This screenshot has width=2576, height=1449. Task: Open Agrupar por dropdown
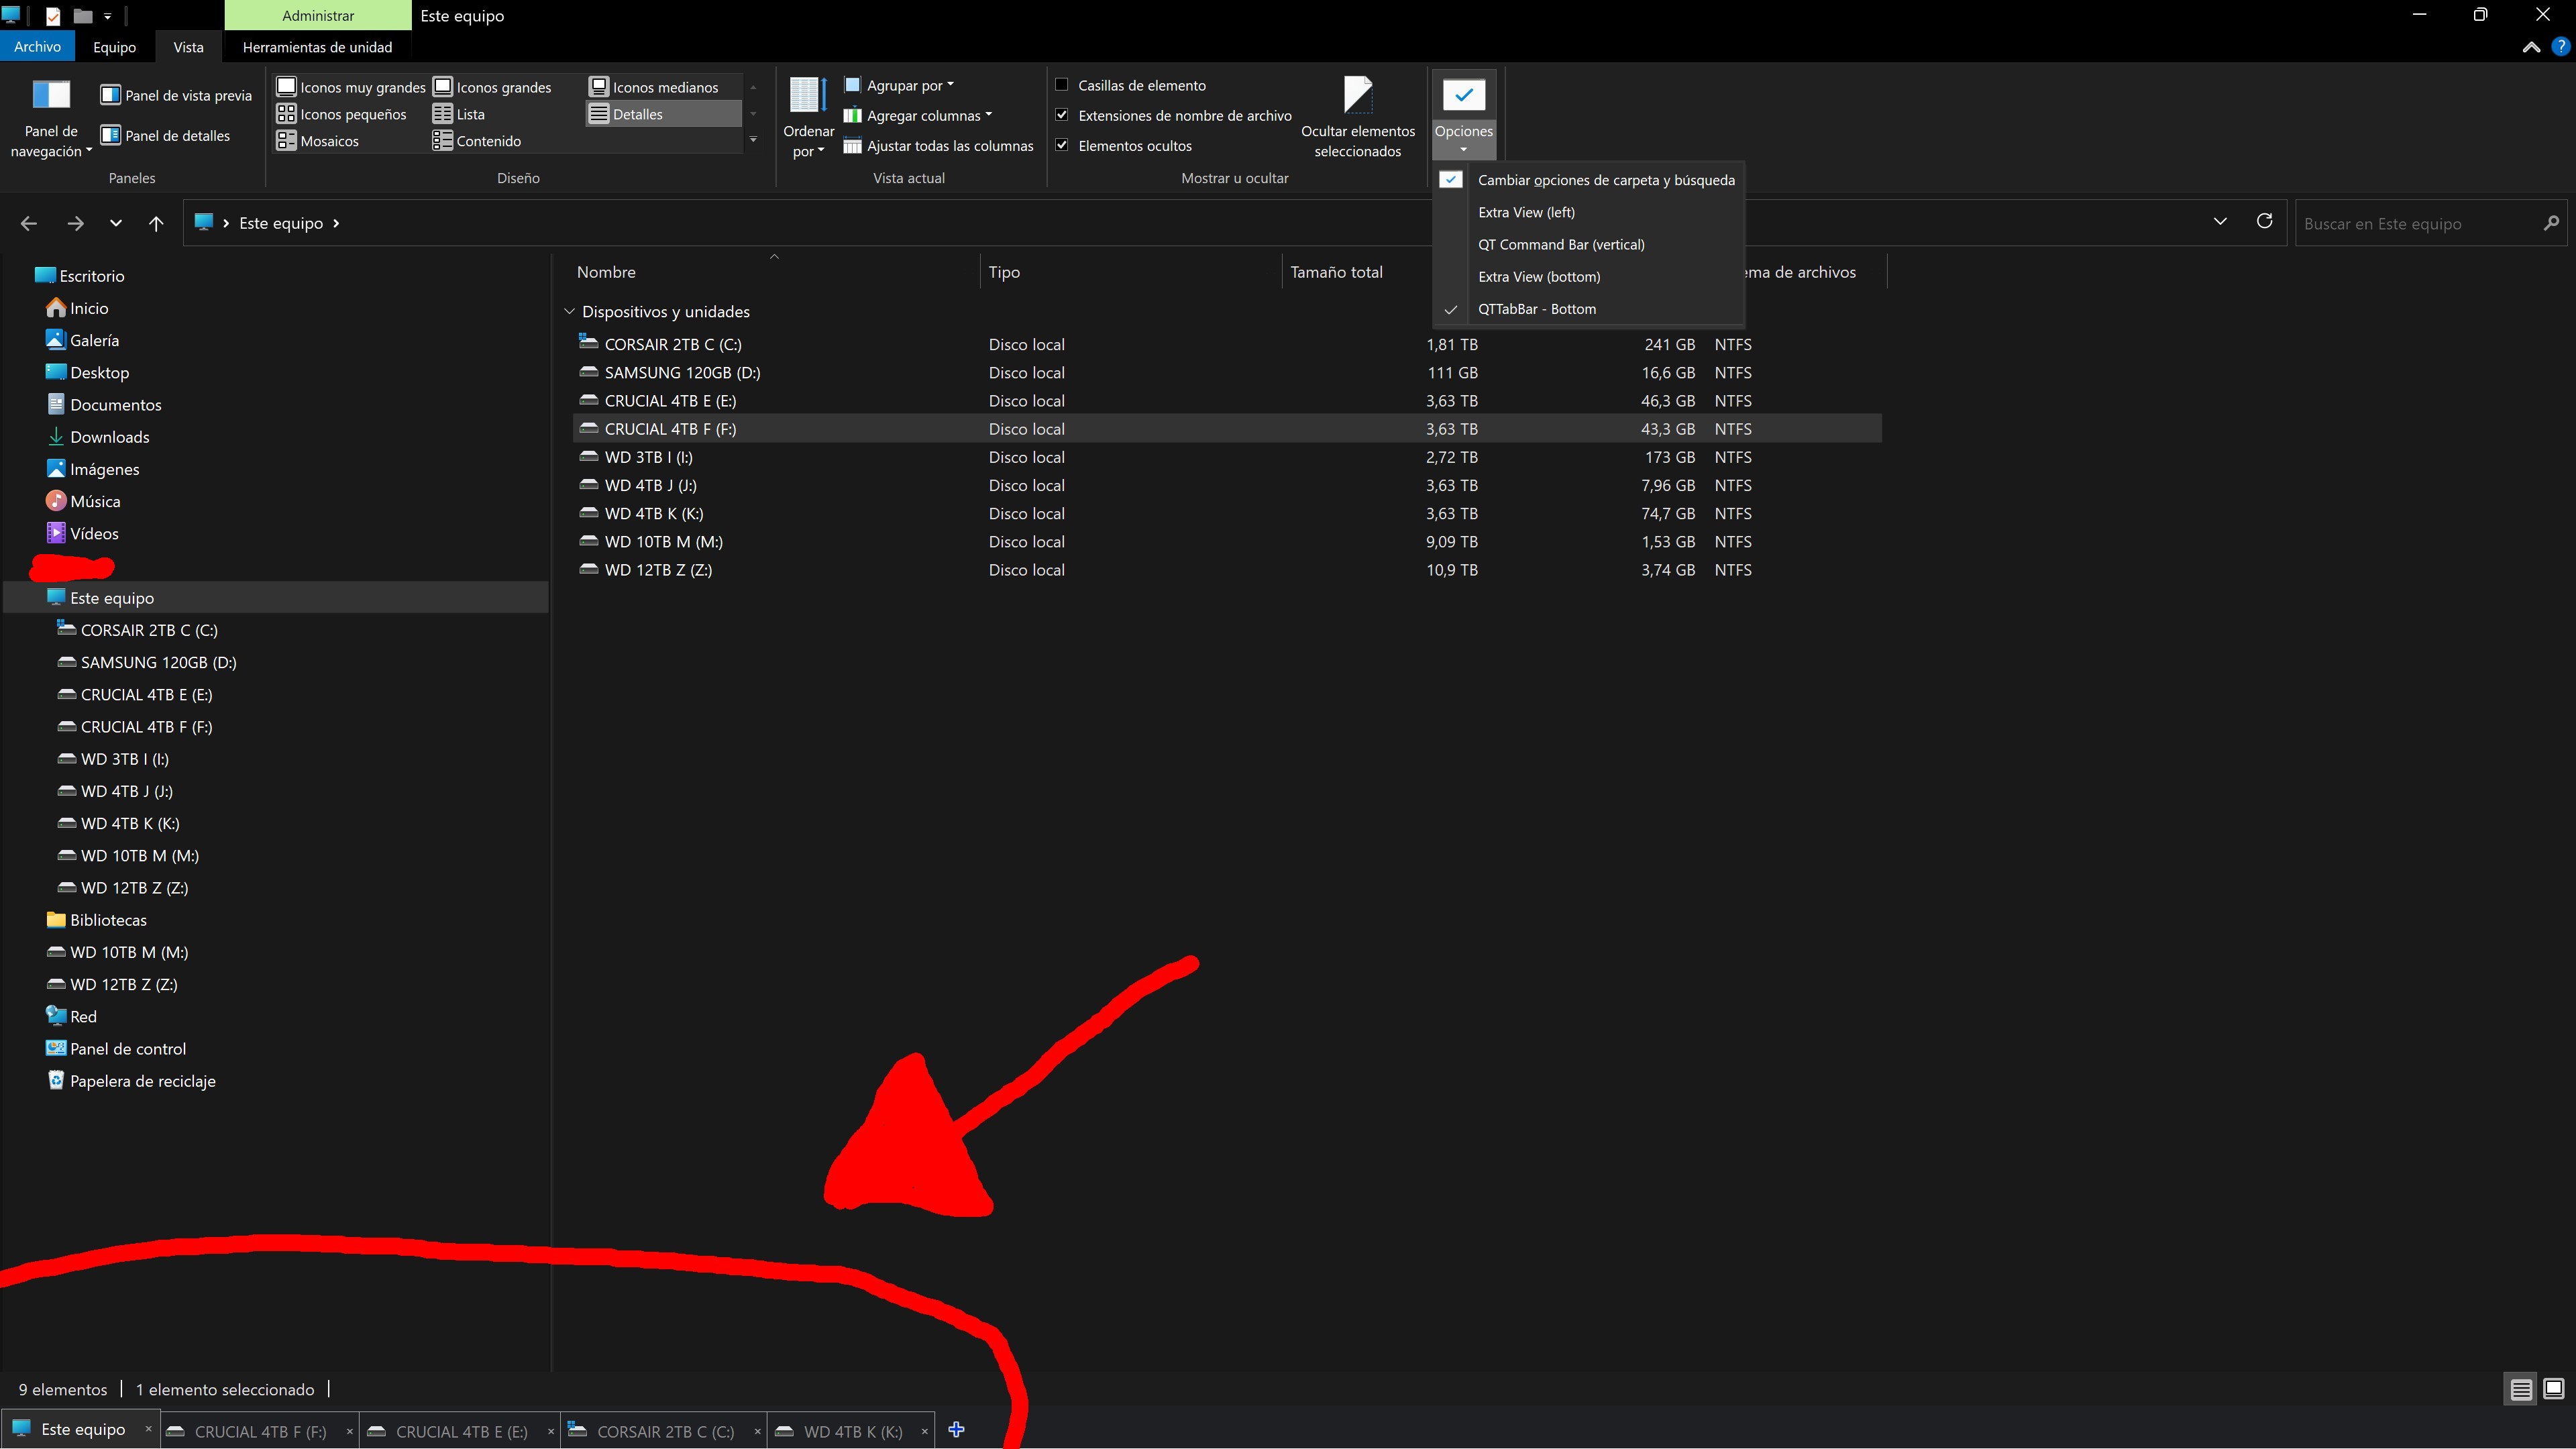[898, 85]
